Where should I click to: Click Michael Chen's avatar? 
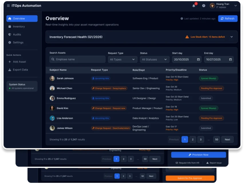(x=52, y=88)
